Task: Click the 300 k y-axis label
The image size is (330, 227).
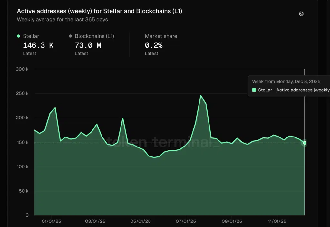Action: coord(22,69)
